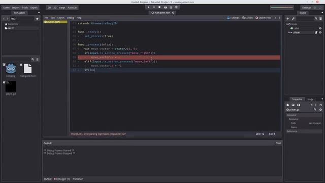Open the script editor Edit menu
The width and height of the screenshot is (325, 183).
click(53, 18)
